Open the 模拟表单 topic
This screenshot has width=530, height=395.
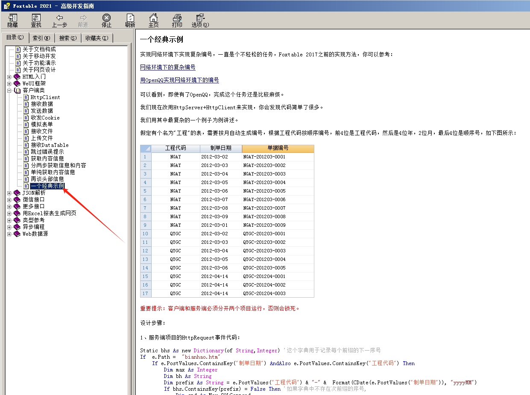coord(42,125)
